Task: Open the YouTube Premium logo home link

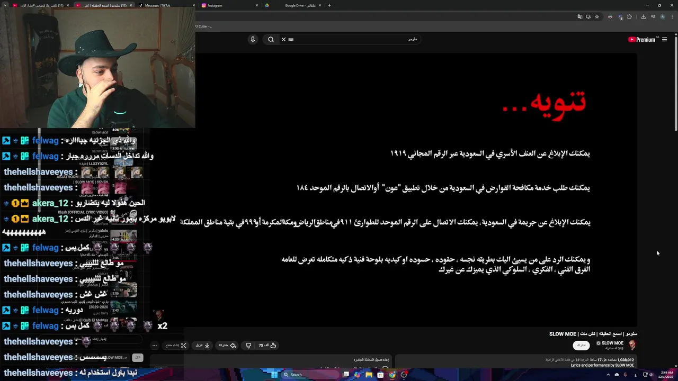Action: tap(641, 40)
